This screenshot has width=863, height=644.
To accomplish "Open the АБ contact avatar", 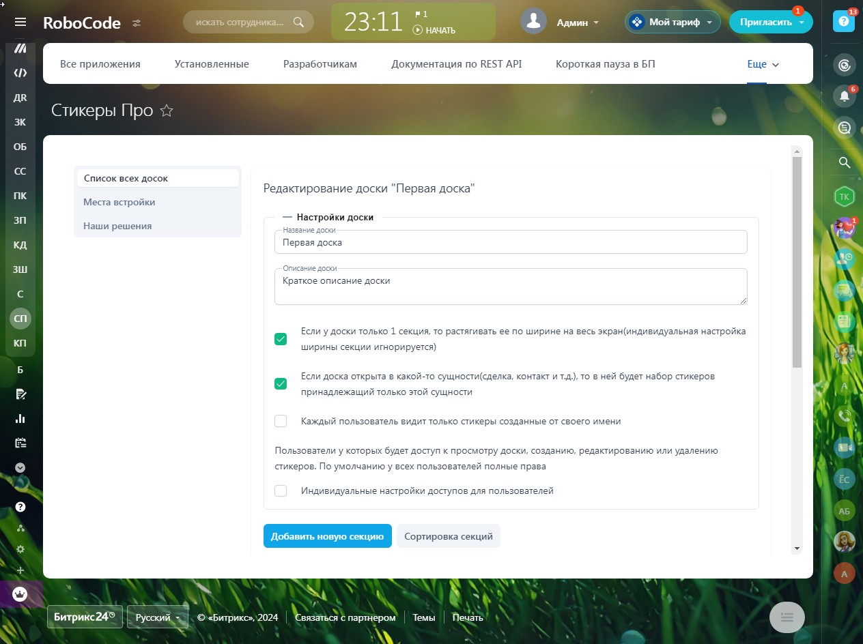I will click(845, 510).
